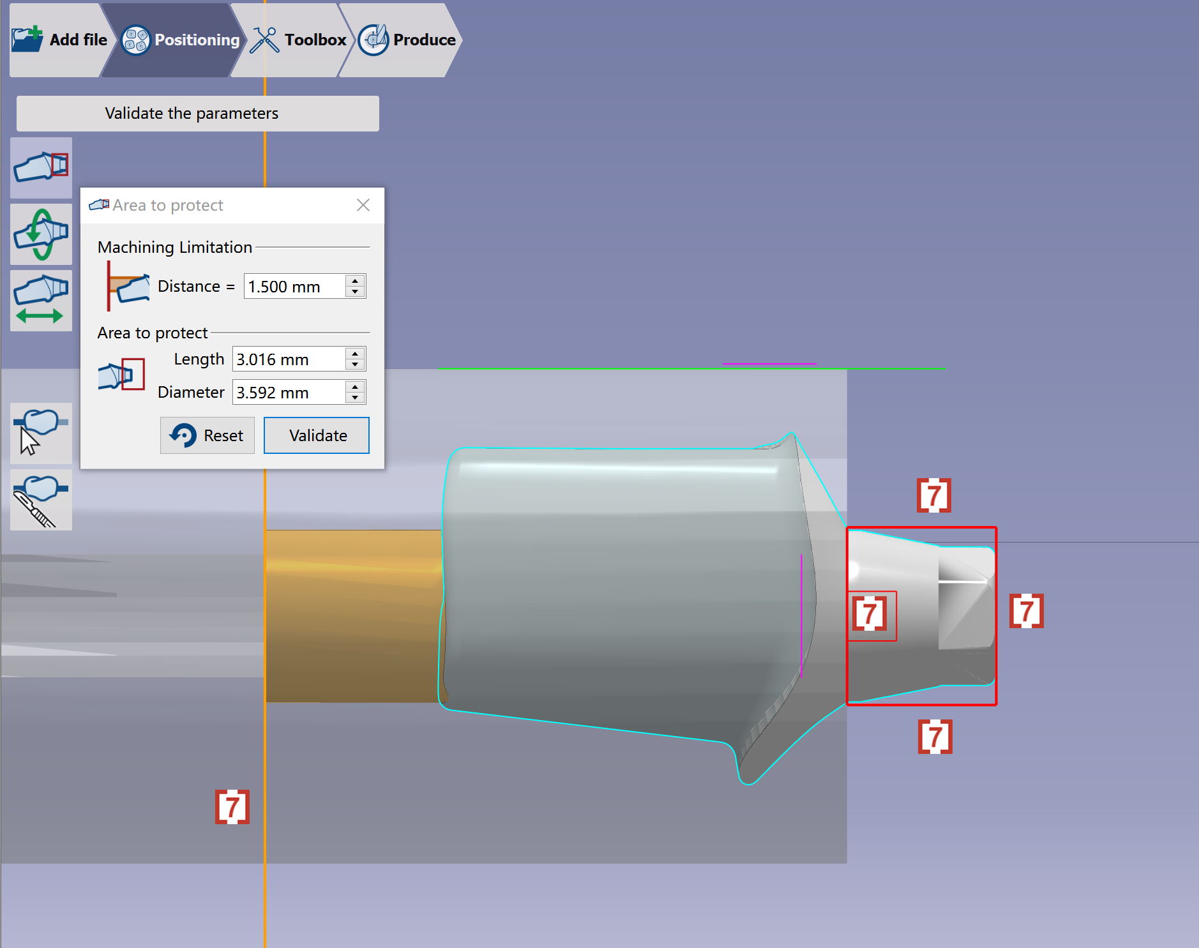Select the connector scalpel cut tool icon
1199x948 pixels.
41,500
